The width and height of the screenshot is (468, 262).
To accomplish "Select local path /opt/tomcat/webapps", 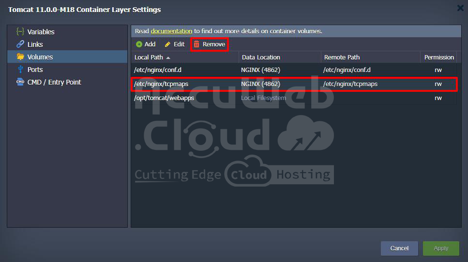I will [164, 98].
